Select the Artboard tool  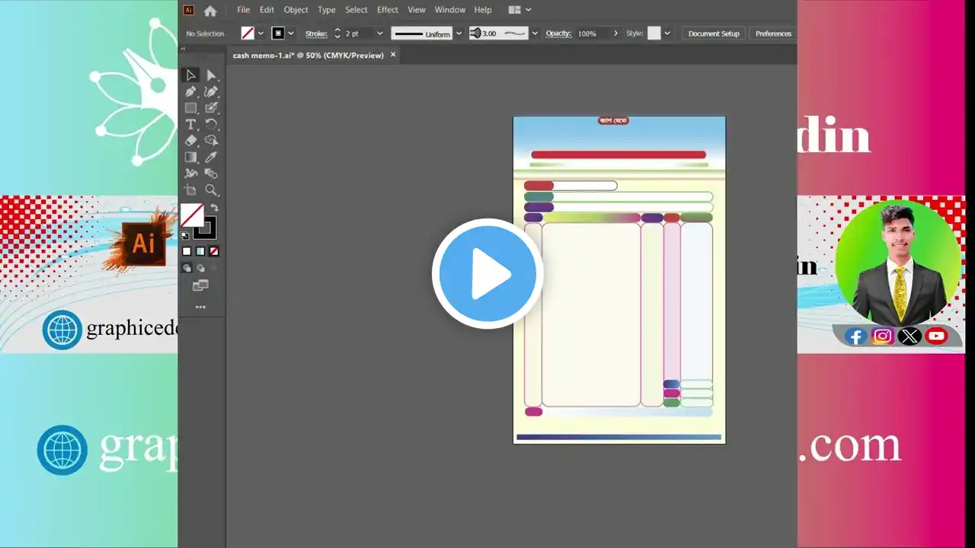[190, 190]
